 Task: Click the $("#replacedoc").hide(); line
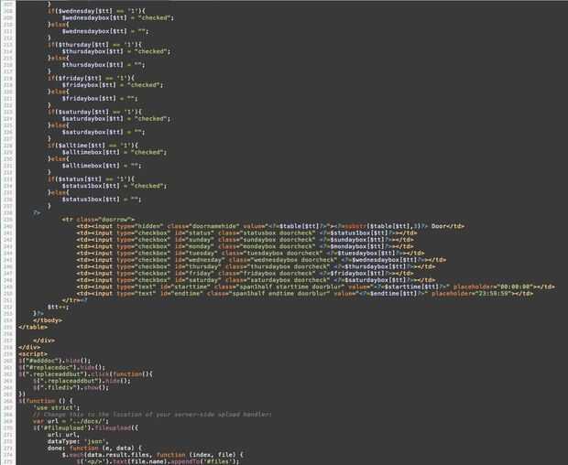[62, 368]
